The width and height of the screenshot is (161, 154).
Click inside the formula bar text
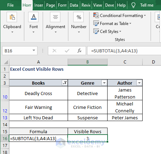click(x=124, y=51)
